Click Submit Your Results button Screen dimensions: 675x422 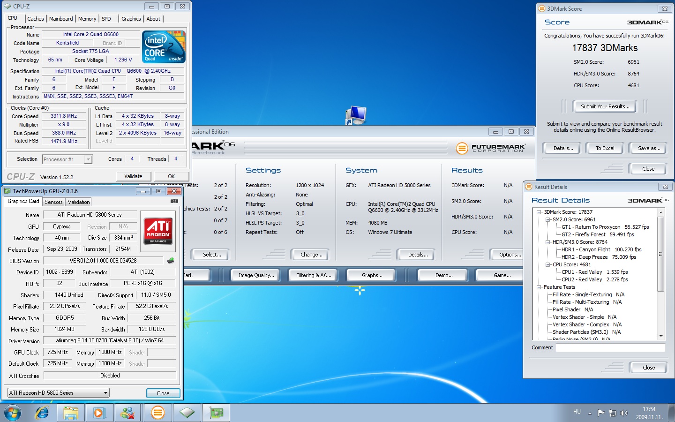[605, 106]
